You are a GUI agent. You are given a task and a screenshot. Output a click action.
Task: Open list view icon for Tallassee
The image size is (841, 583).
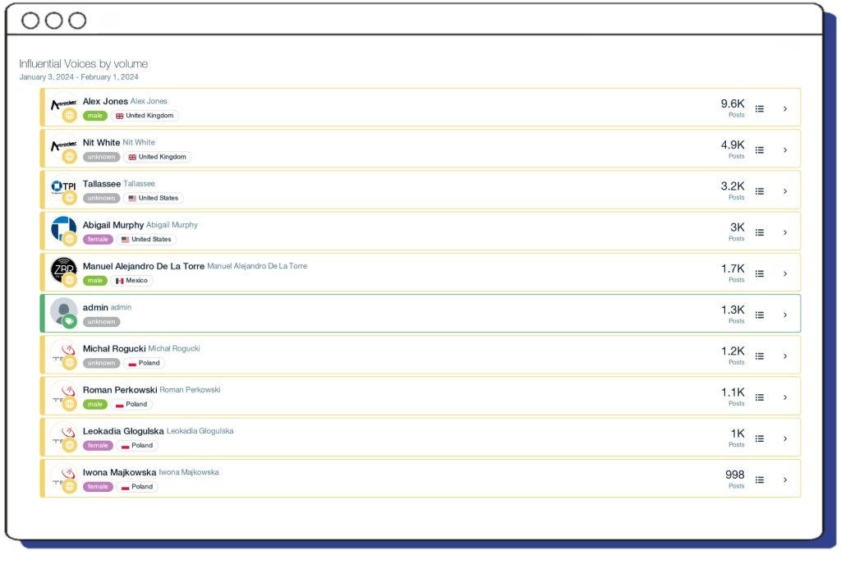[x=760, y=191]
